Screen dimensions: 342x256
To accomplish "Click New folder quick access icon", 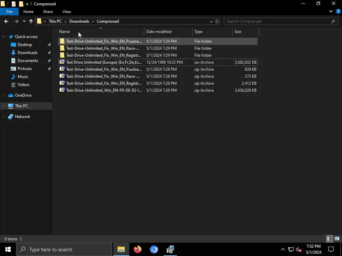I will coord(21,4).
